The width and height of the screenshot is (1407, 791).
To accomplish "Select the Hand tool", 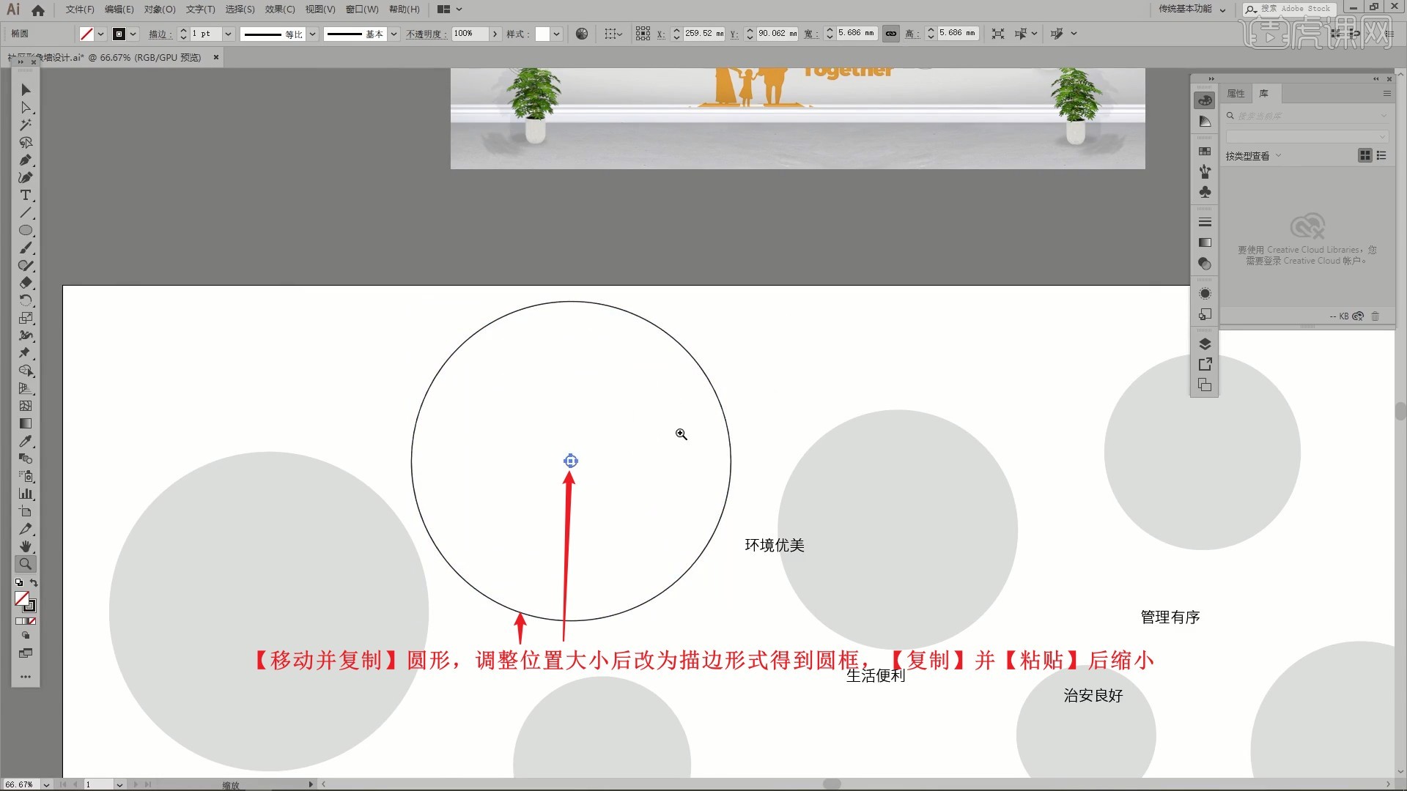I will point(26,546).
